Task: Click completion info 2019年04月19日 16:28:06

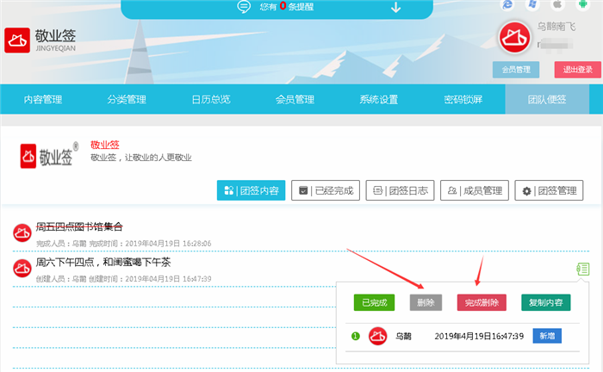Action: point(168,244)
